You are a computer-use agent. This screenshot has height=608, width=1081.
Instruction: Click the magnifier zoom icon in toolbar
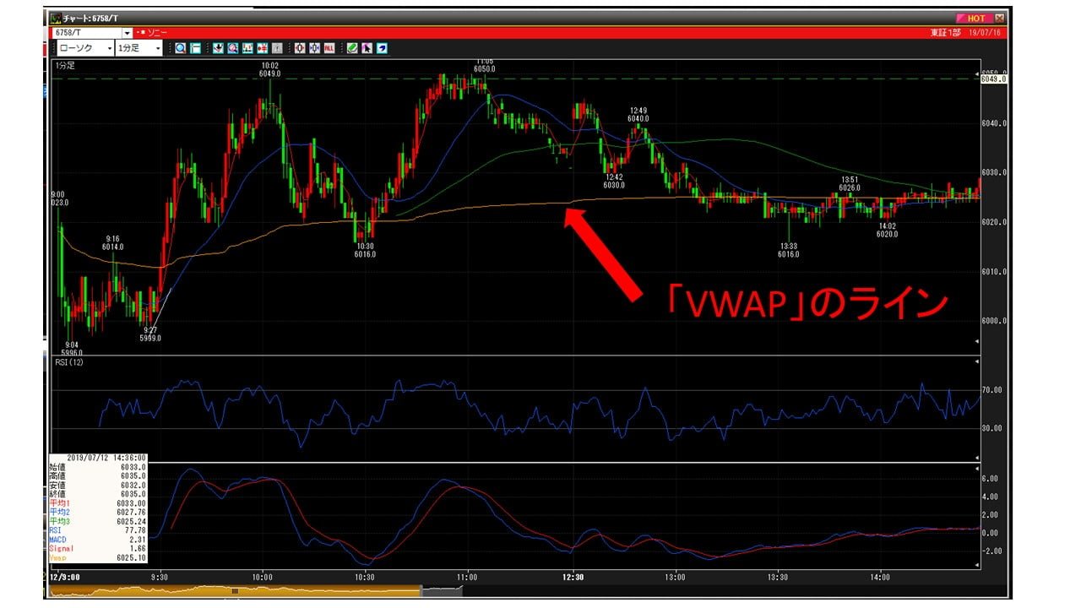click(x=181, y=48)
